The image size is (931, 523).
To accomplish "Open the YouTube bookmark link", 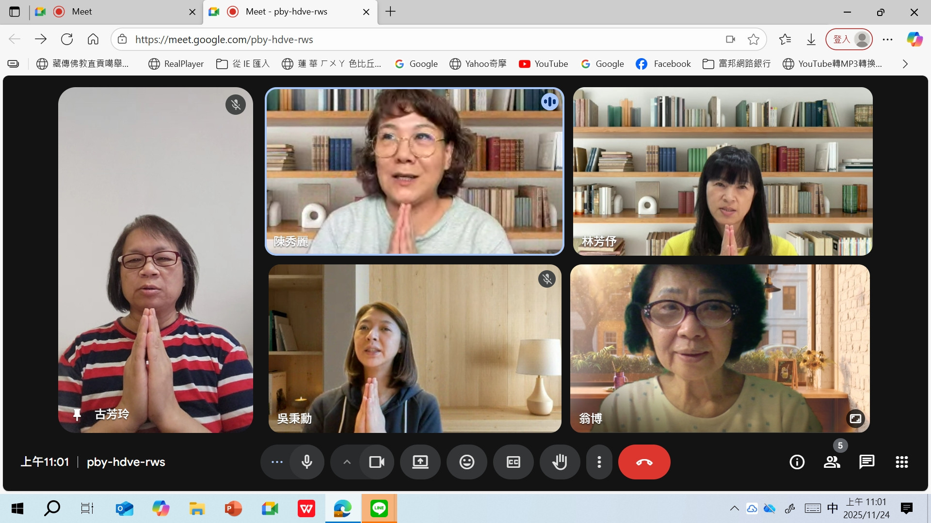I will (543, 64).
